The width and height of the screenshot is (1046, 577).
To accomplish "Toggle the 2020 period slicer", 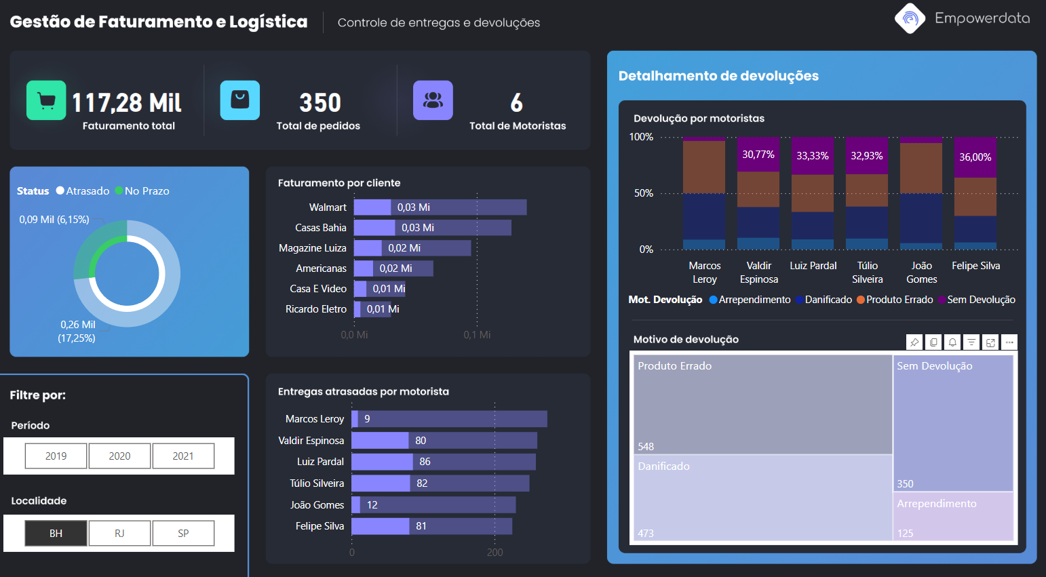I will (x=119, y=456).
